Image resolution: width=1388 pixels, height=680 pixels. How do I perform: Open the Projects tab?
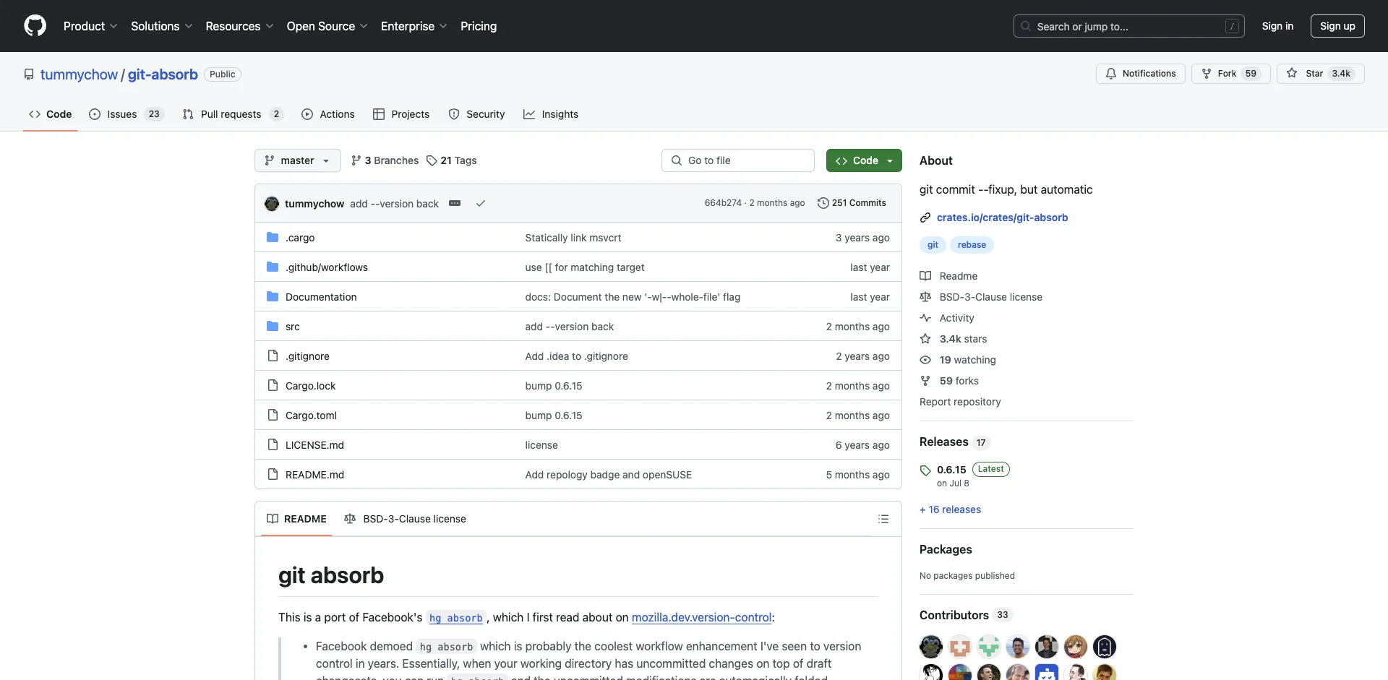(x=401, y=114)
